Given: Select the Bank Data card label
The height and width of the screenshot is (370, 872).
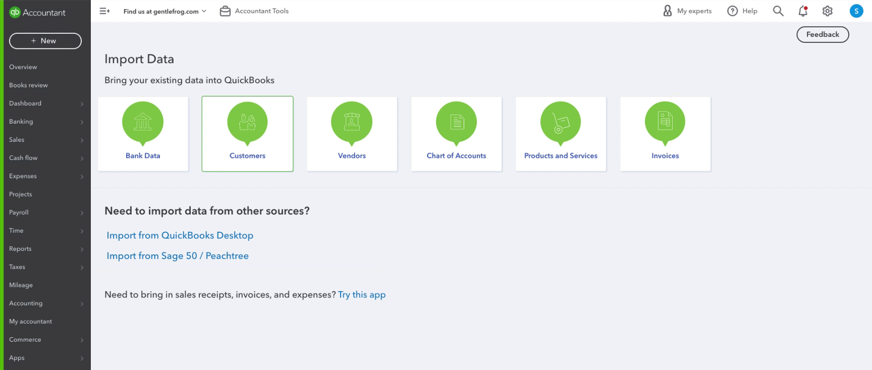Looking at the screenshot, I should pyautogui.click(x=143, y=156).
